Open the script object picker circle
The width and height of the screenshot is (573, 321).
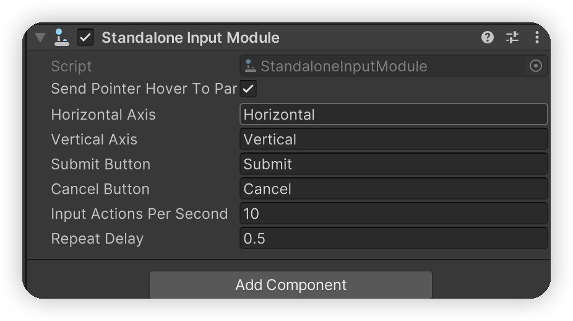pos(536,66)
